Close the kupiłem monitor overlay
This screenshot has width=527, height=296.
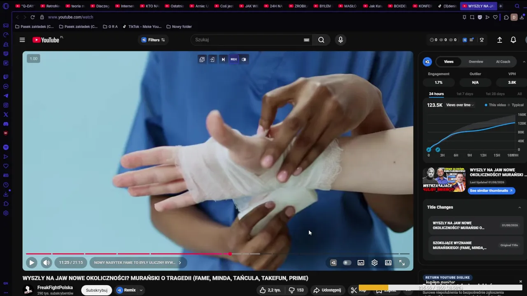click(520, 282)
